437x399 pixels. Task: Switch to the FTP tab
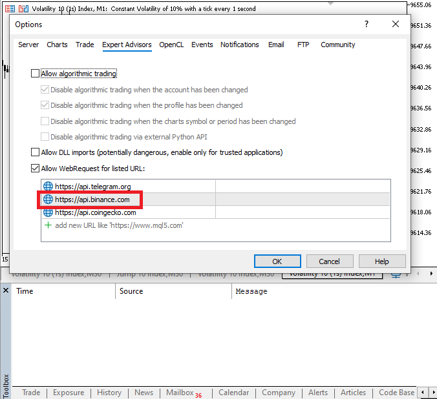303,45
